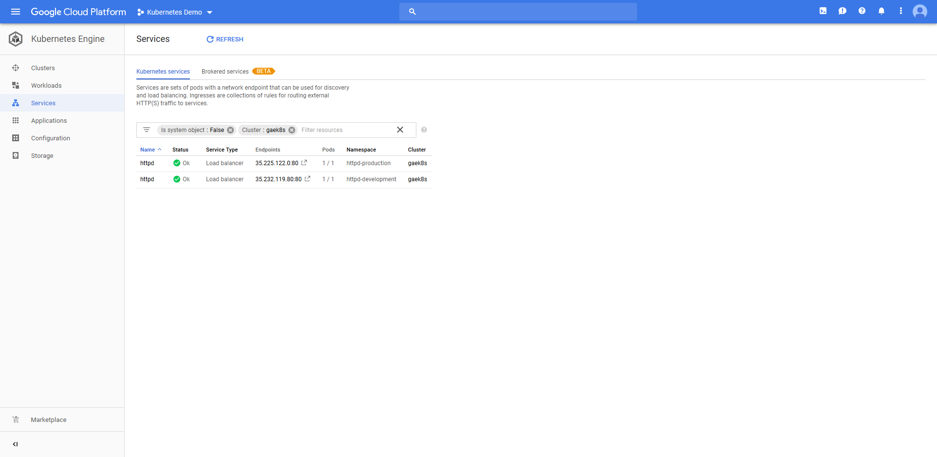Screen dimensions: 937x457
Task: Clear all filters with the X button
Action: tap(400, 130)
